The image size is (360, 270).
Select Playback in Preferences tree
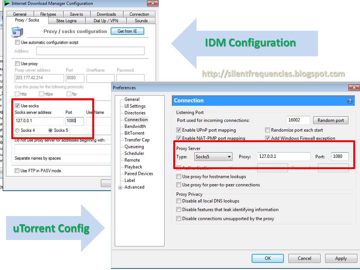coord(133,166)
